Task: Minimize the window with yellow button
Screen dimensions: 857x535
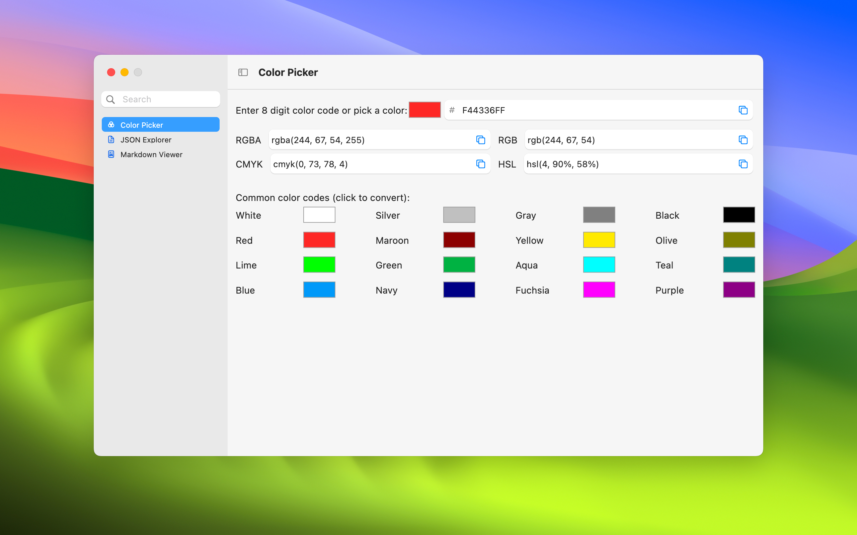Action: point(124,72)
